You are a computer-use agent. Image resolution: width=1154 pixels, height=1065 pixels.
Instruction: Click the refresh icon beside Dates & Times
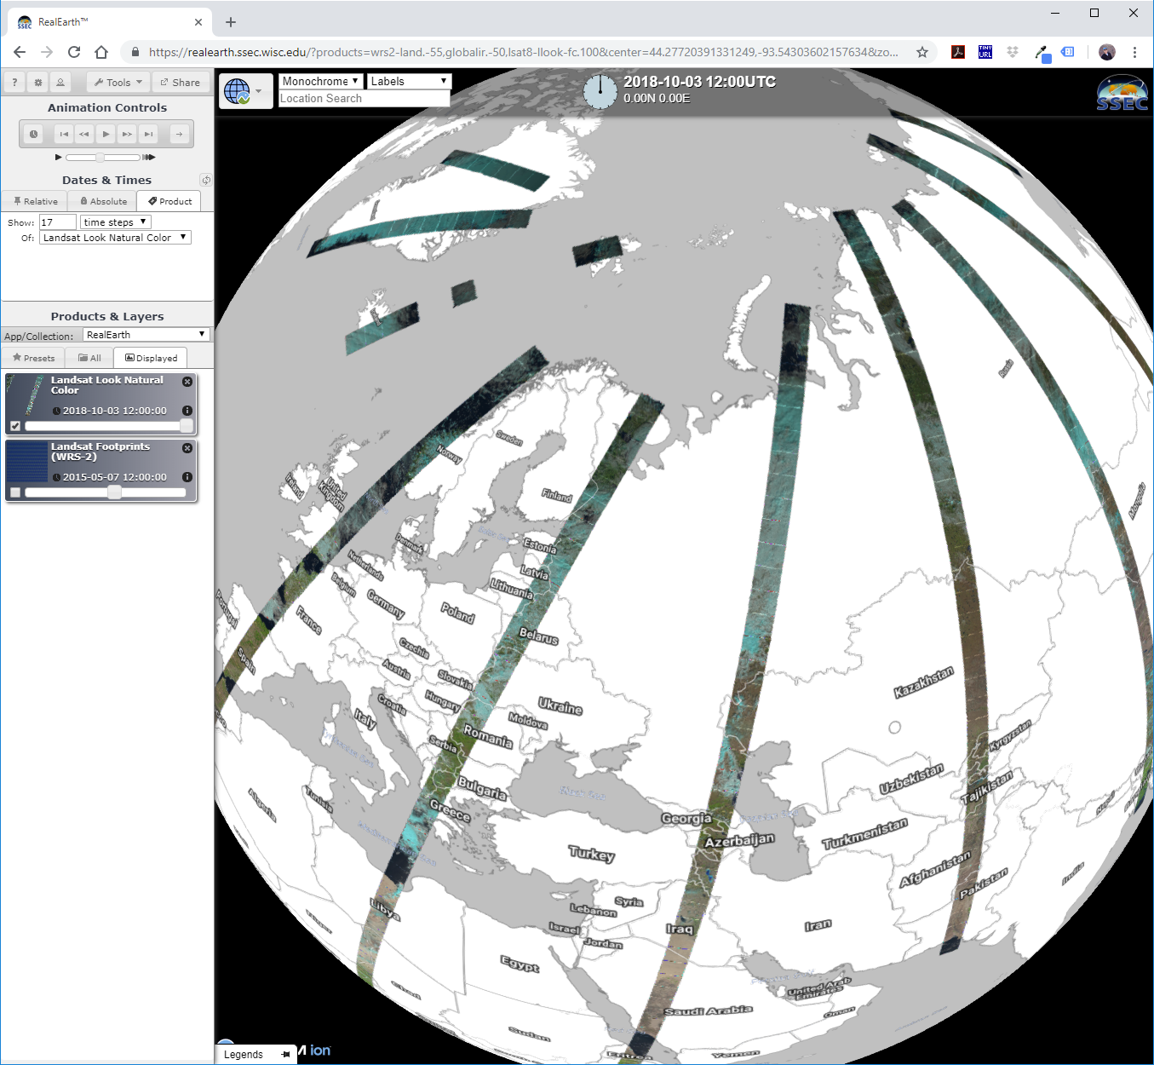205,180
